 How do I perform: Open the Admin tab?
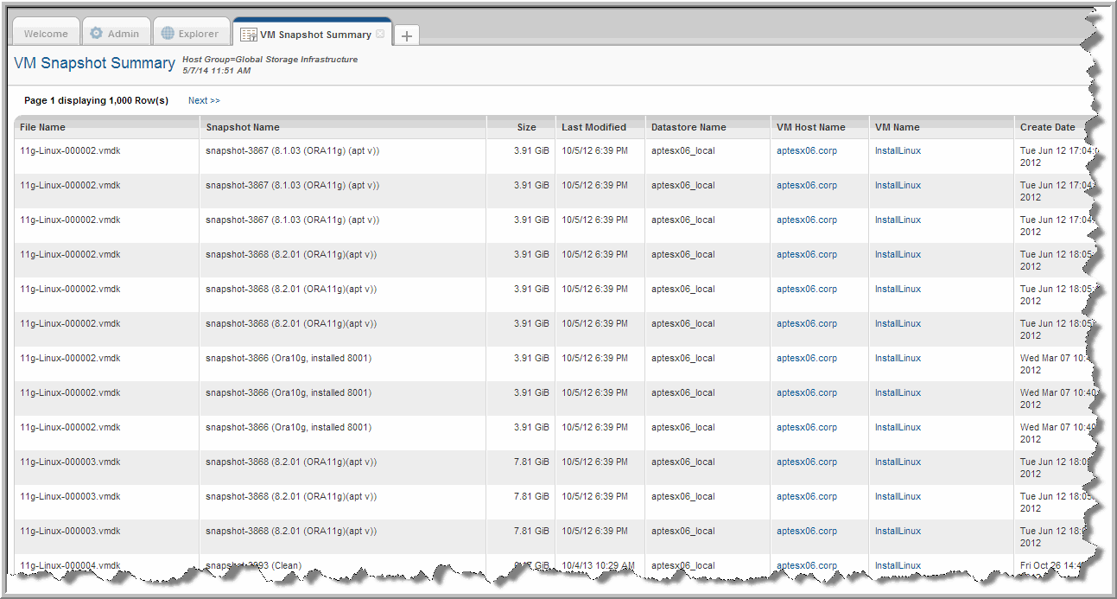[x=123, y=34]
